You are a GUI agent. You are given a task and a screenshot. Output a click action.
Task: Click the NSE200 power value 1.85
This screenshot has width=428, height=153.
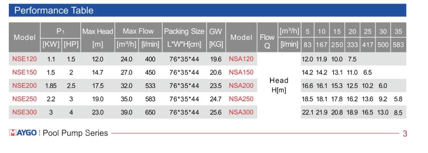click(x=51, y=86)
